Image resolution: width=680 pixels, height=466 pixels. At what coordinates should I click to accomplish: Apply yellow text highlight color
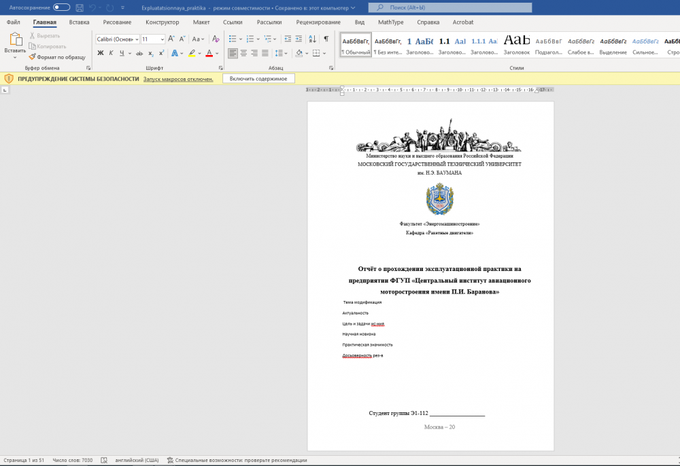192,53
